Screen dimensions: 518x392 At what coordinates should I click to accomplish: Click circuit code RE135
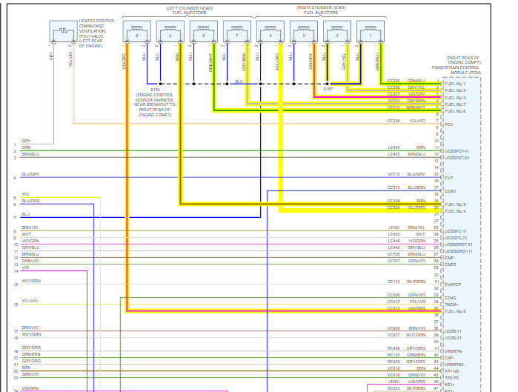click(x=394, y=355)
